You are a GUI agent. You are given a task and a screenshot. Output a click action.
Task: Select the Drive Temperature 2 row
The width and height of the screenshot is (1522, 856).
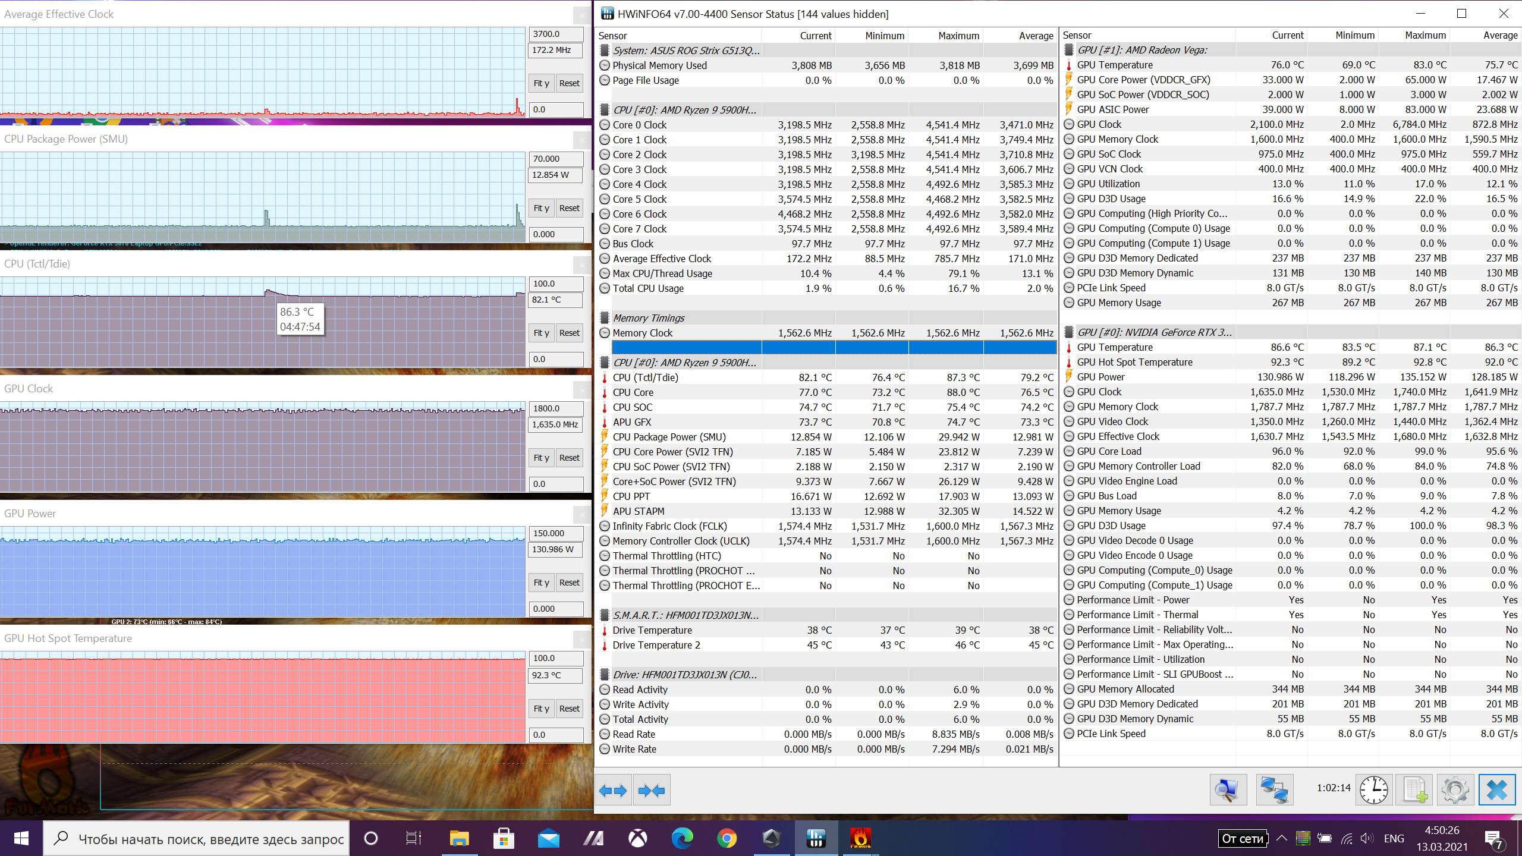pos(826,645)
